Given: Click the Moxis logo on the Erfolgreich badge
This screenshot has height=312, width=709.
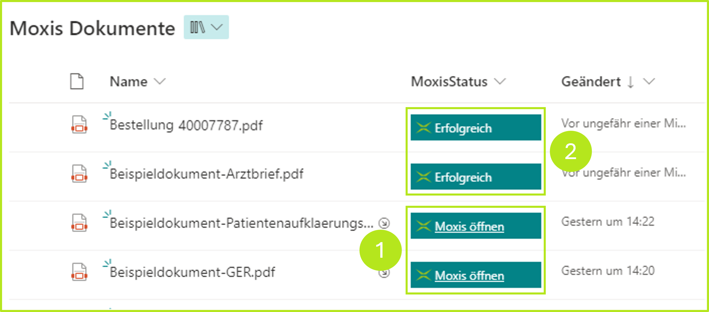Looking at the screenshot, I should coord(423,128).
